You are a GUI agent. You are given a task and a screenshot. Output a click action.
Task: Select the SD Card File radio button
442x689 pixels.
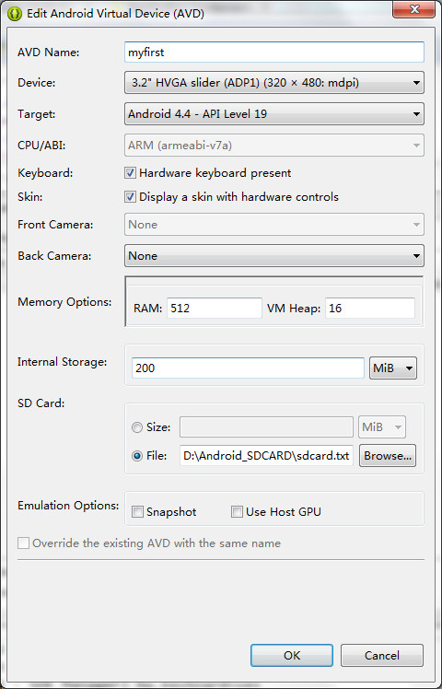tap(137, 456)
